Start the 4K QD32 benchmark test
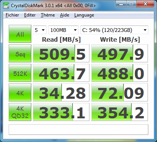The width and height of the screenshot is (157, 142). (x=20, y=112)
